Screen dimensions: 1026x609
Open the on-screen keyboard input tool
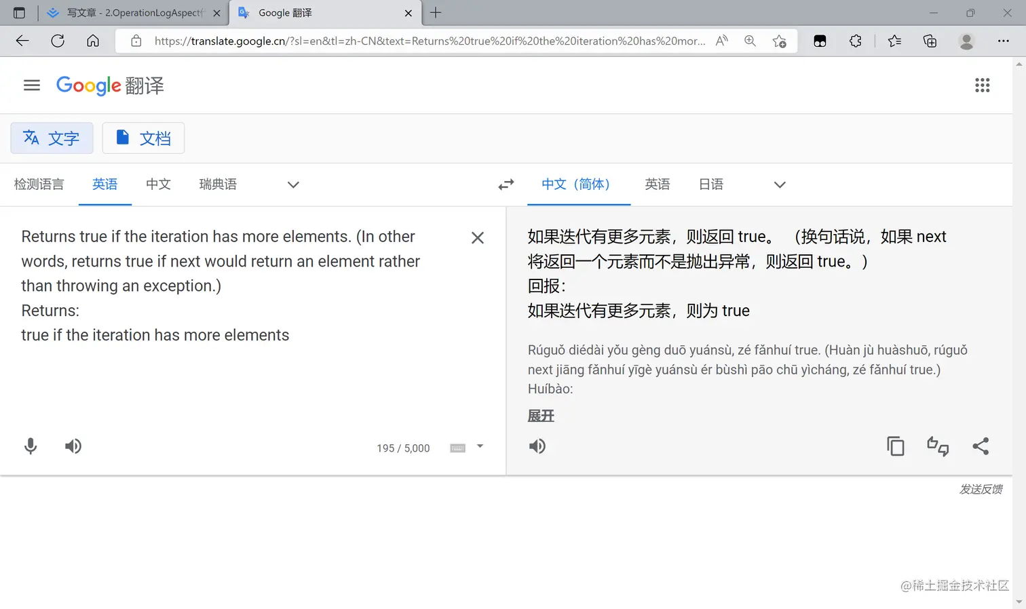tap(458, 448)
